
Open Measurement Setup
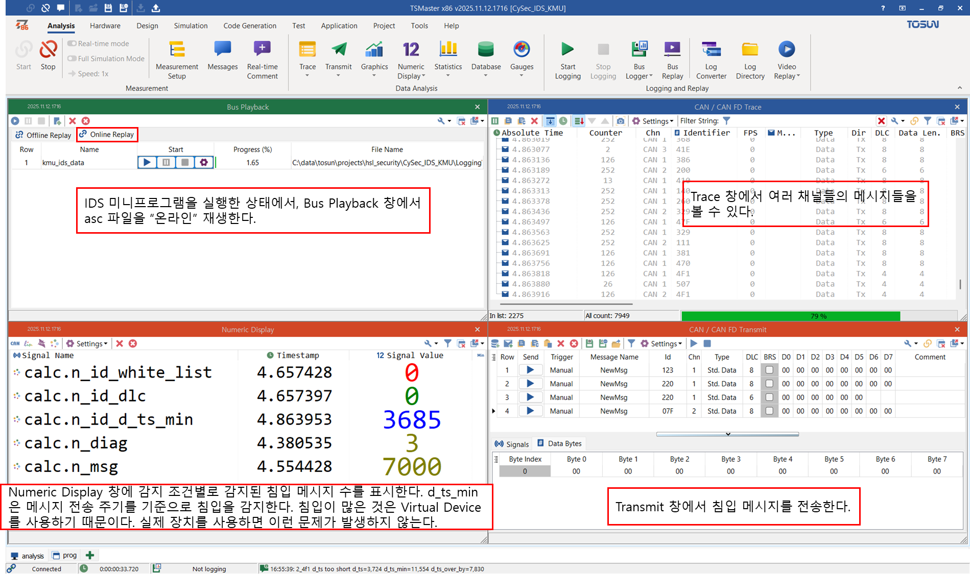click(177, 59)
